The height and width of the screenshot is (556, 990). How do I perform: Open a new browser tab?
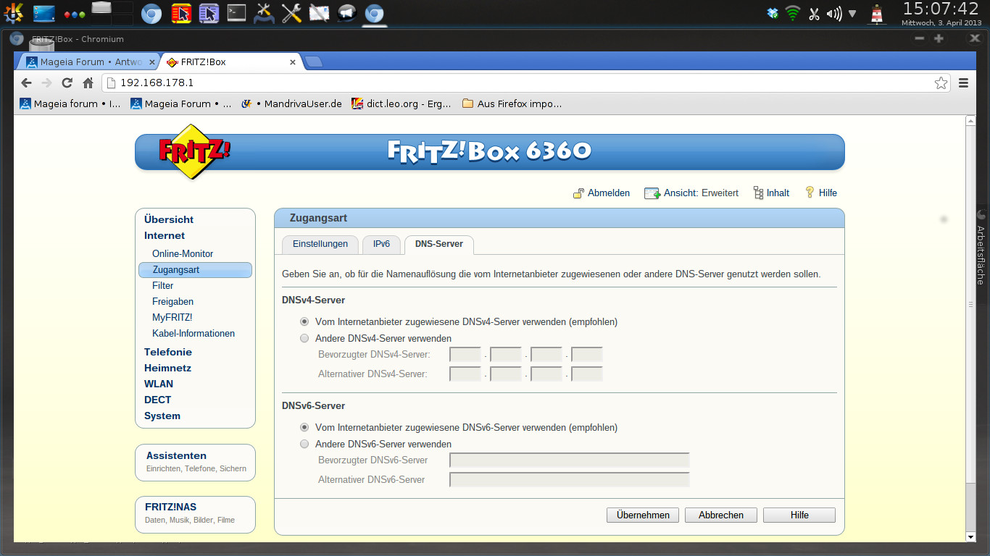click(x=313, y=62)
